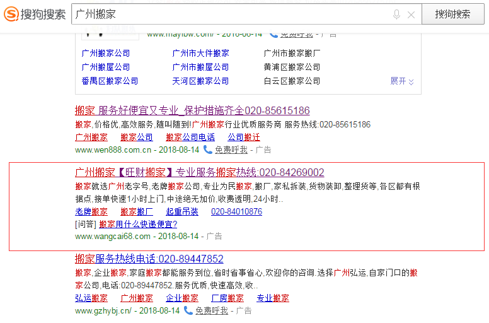
Task: Click 免费呼我 link for wen888.com.cn
Action: [231, 150]
